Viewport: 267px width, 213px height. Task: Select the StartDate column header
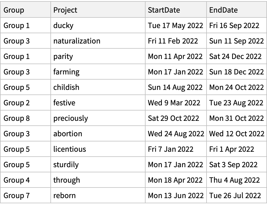(164, 10)
